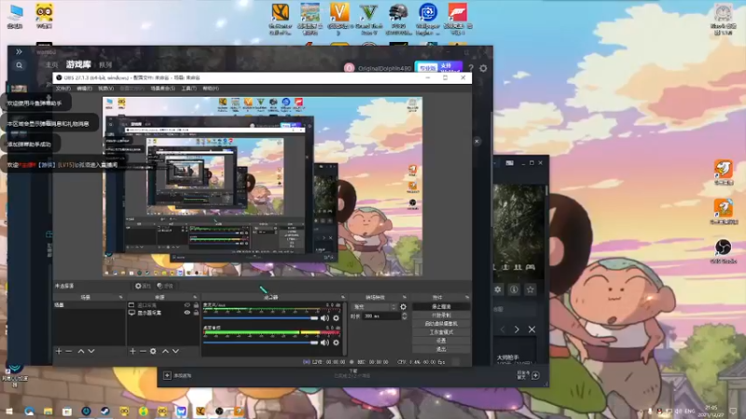Click 停止推流 button in controls
Screen dimensions: 746x419
pyautogui.click(x=441, y=307)
